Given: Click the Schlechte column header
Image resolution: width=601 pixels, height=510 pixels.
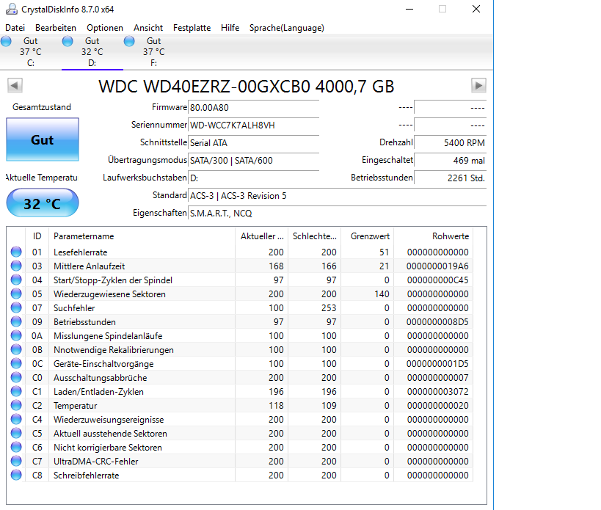Looking at the screenshot, I should coord(315,236).
